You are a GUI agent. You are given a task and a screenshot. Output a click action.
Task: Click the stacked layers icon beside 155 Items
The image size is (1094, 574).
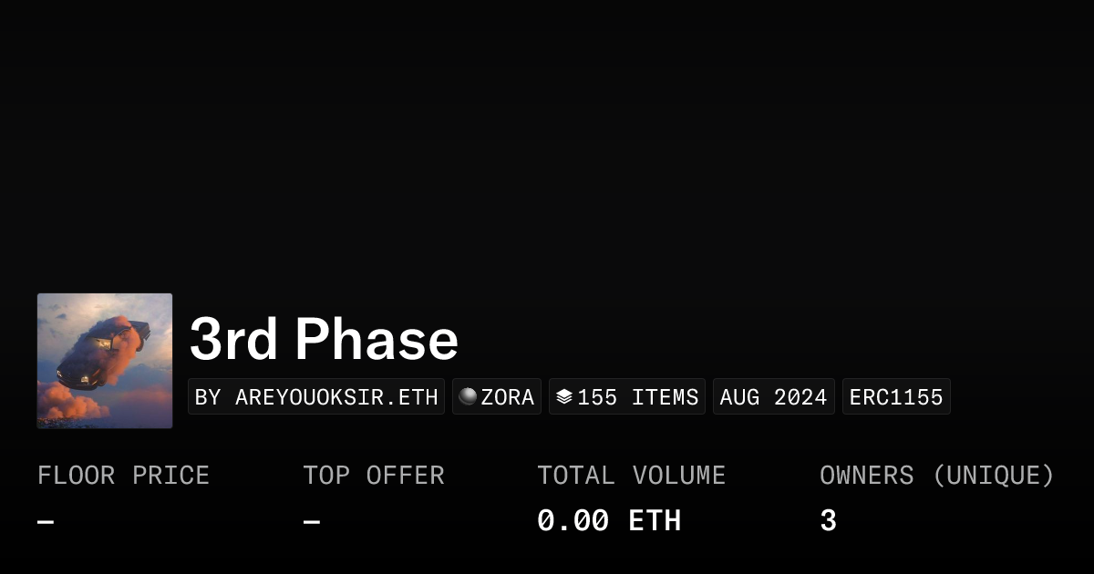point(564,397)
